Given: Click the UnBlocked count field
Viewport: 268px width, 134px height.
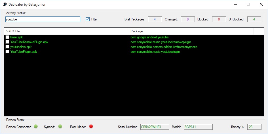Looking at the screenshot, I should [254, 19].
